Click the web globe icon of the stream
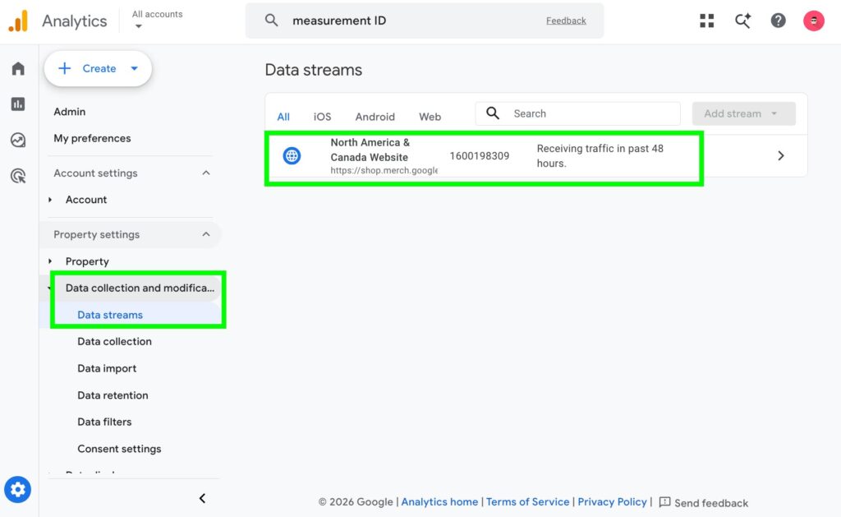Screen dimensions: 841x517 click(x=292, y=155)
